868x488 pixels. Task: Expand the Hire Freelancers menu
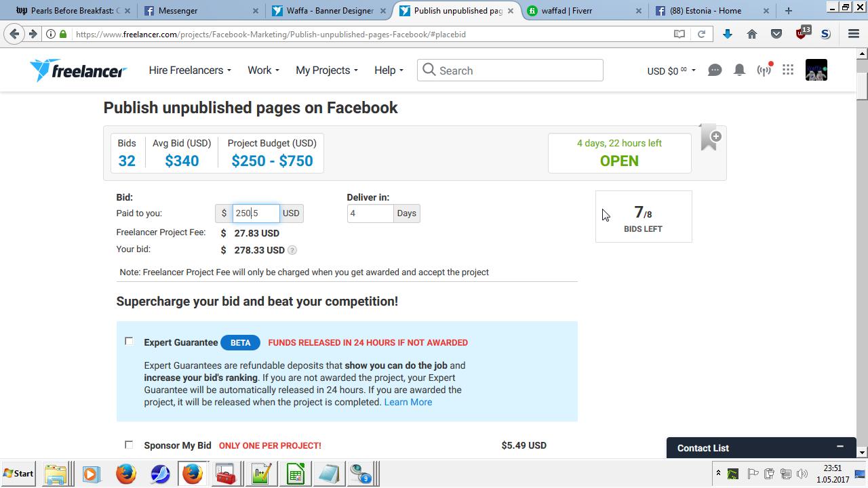(190, 70)
